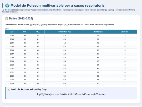142x107 pixels.
Task: Click the NO₂ value 38 in the 2012 row
Action: coord(25,36)
